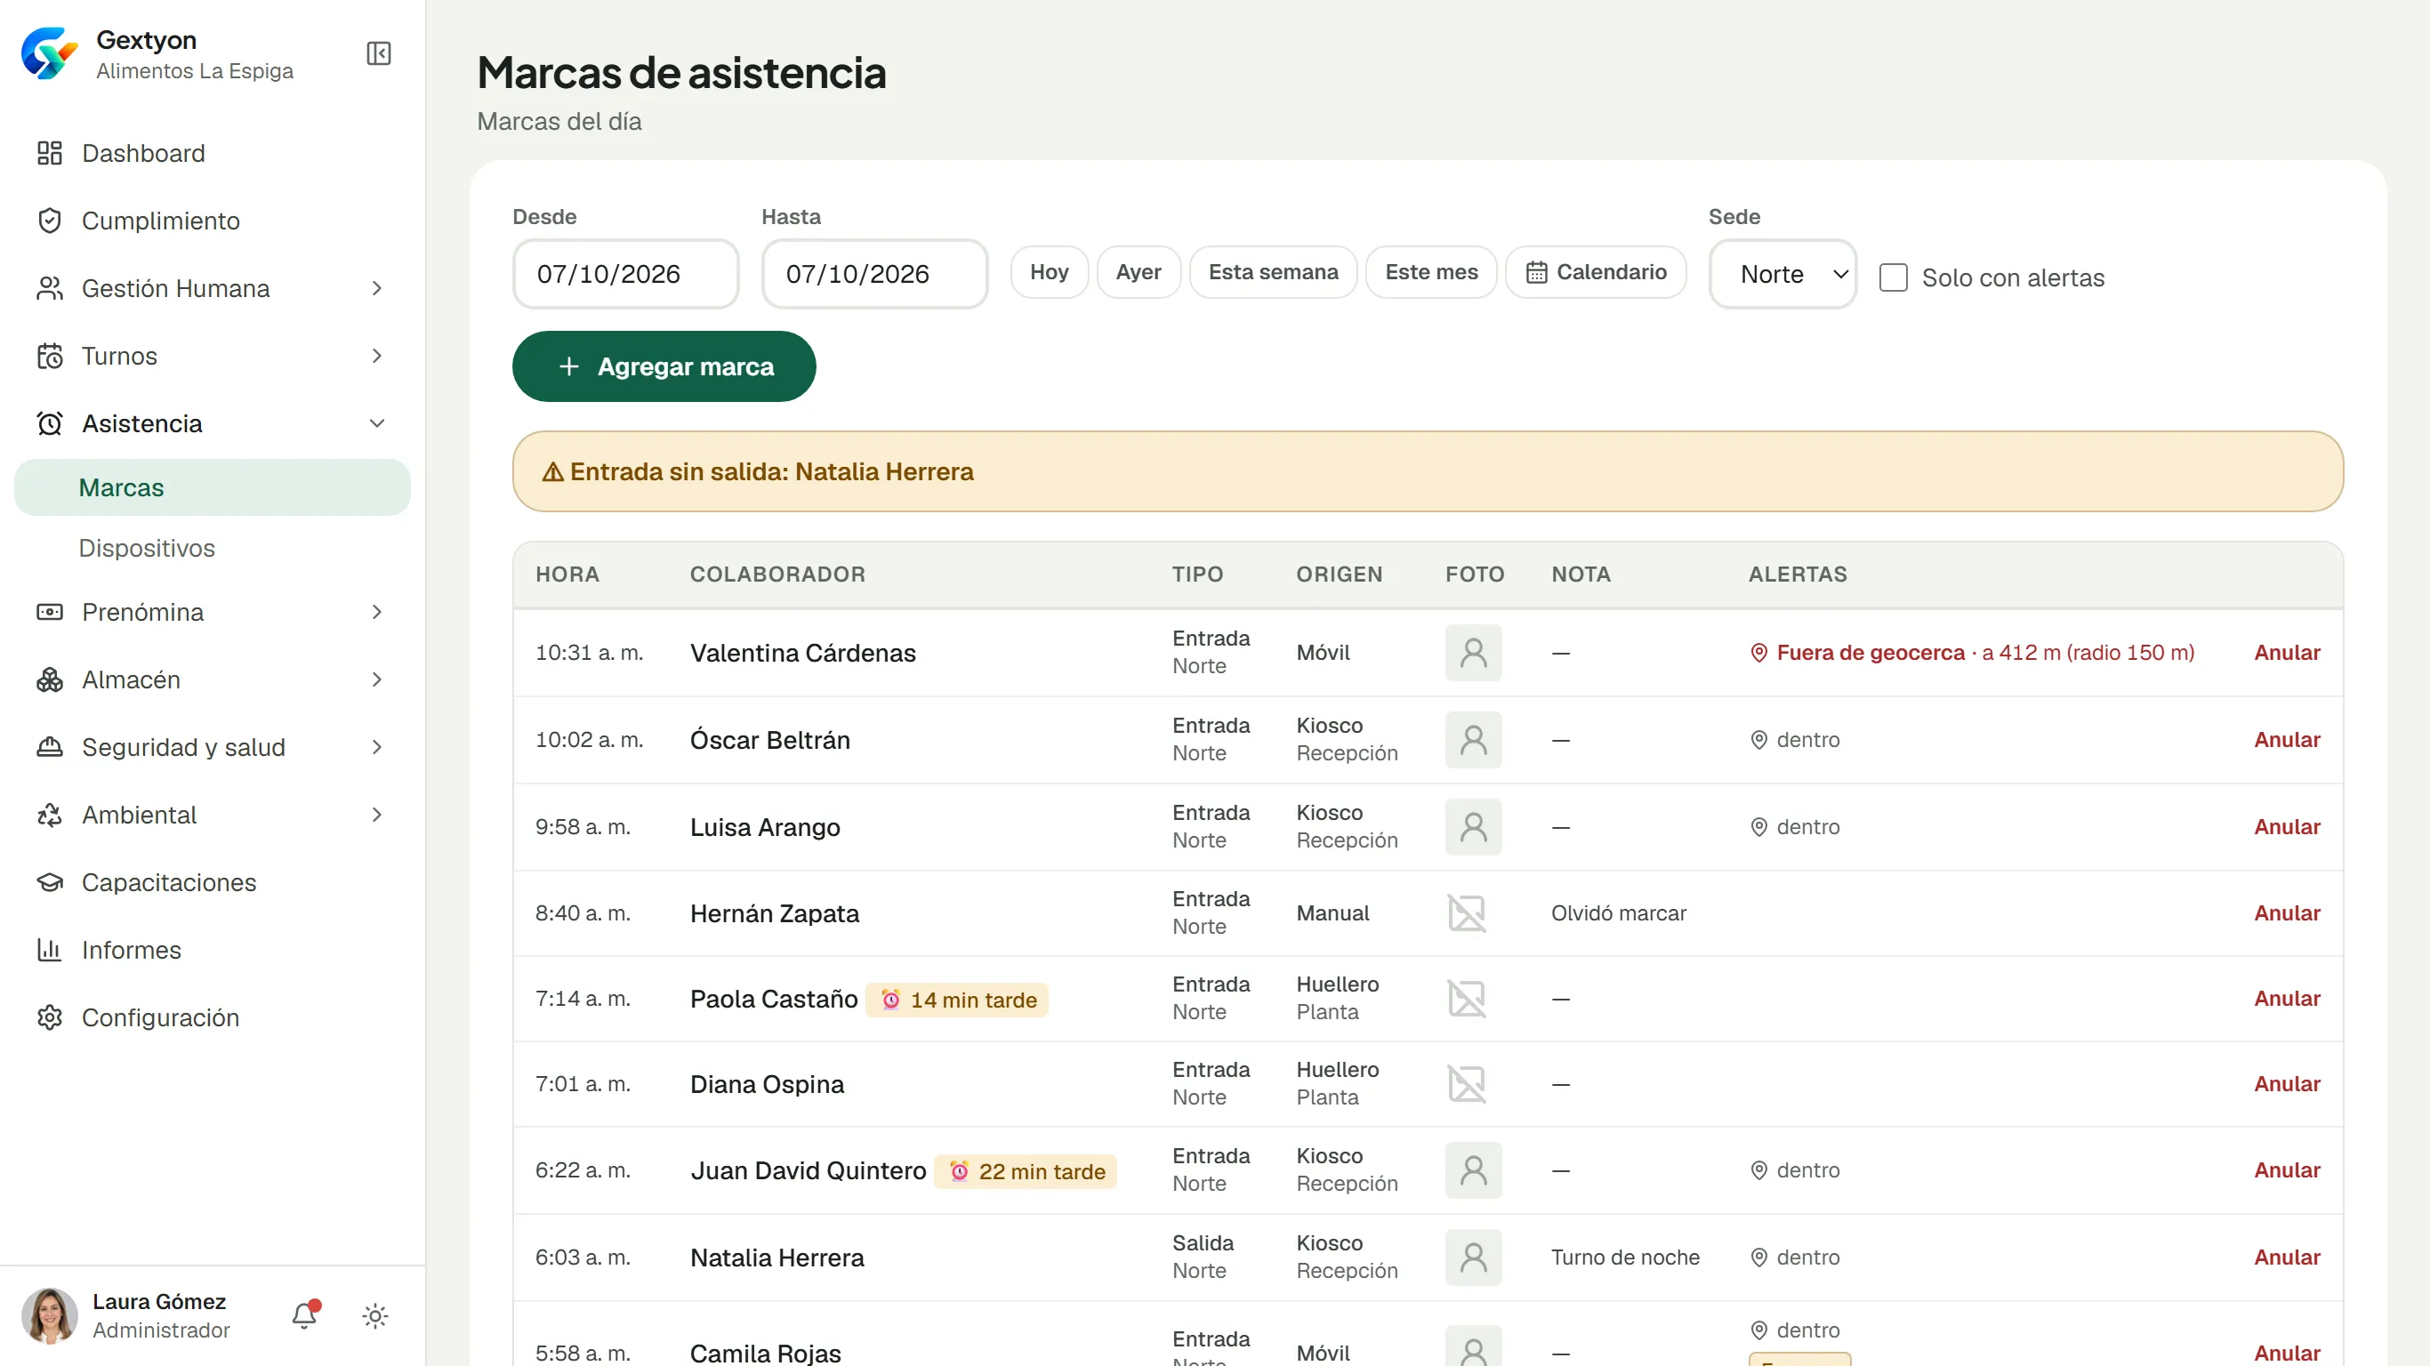Open the Sede Norte dropdown

1782,274
